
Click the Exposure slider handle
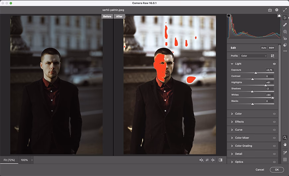[x=256, y=73]
